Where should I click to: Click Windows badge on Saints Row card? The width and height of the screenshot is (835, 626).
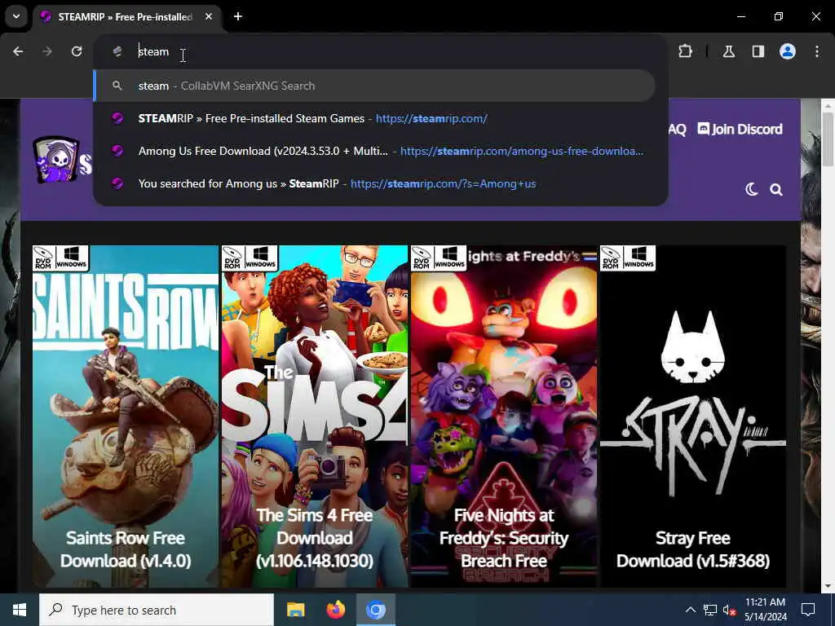(72, 258)
